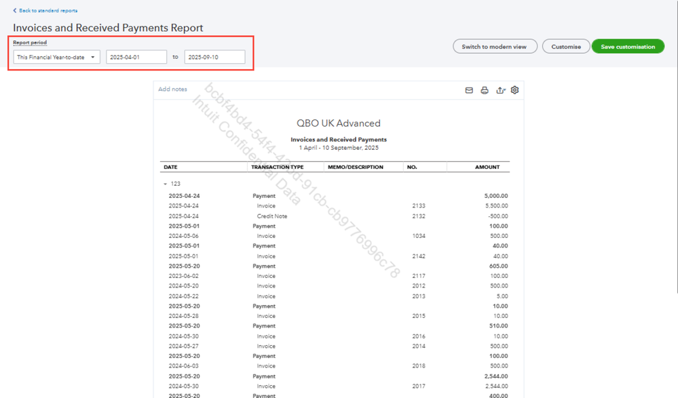678x398 pixels.
Task: Click the page vertical scrollbar
Action: click(x=677, y=147)
